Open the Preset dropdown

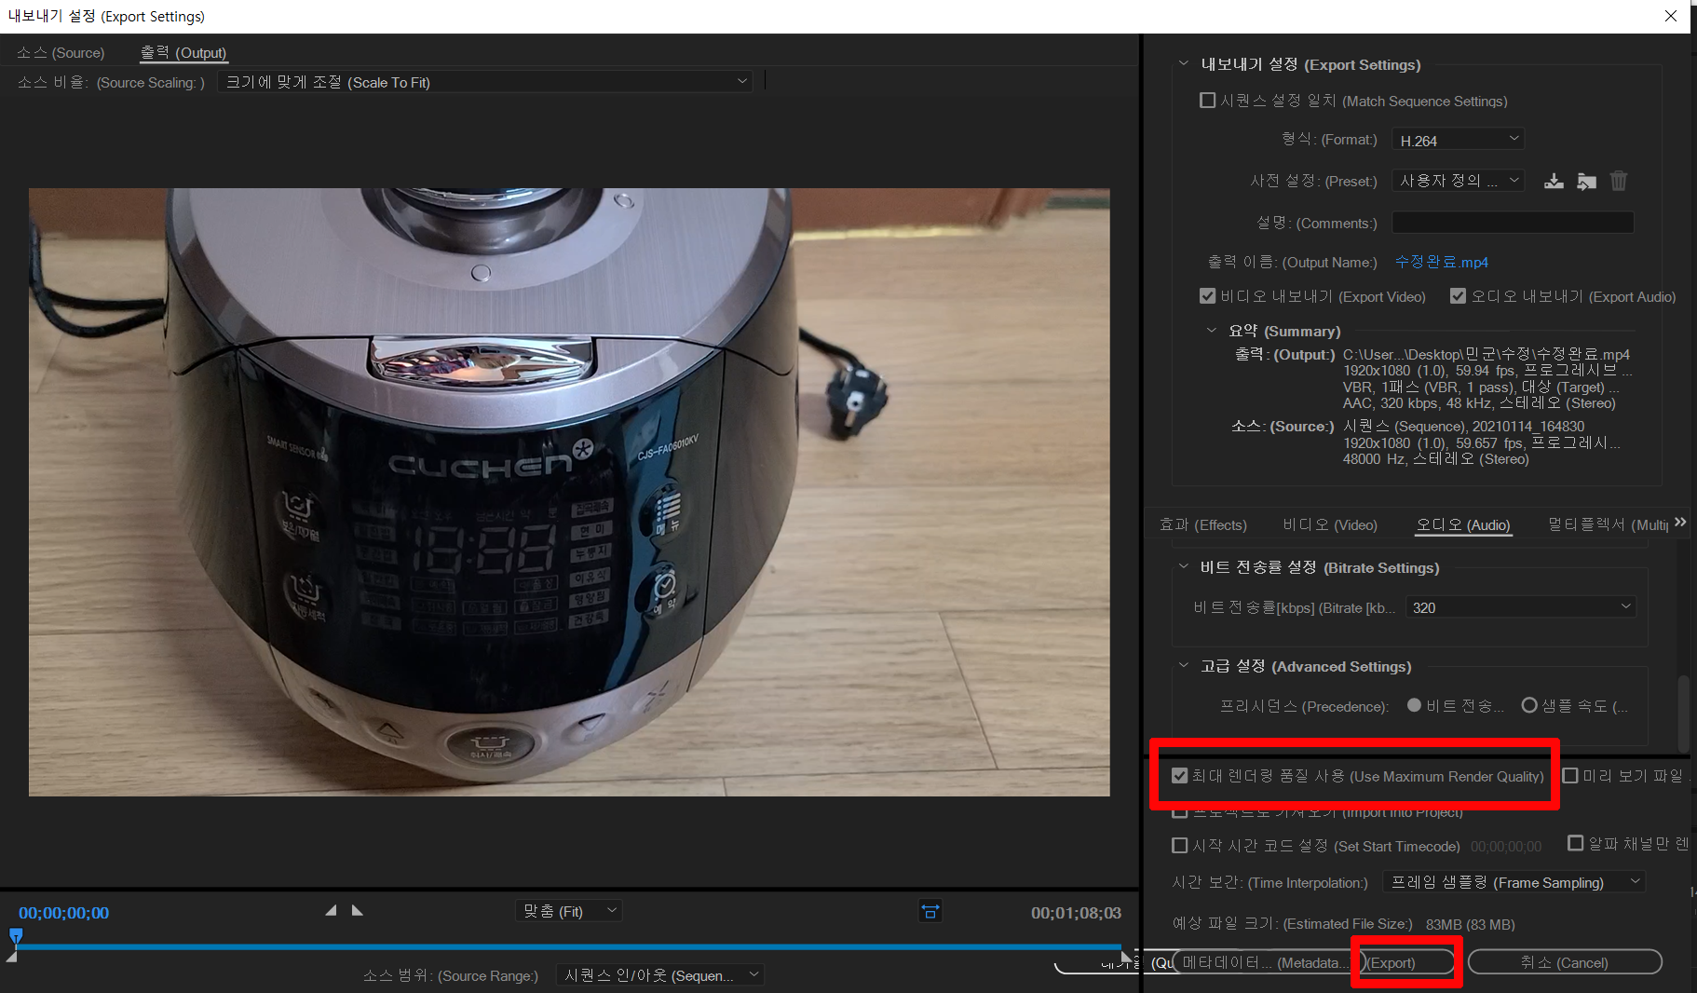(1458, 181)
